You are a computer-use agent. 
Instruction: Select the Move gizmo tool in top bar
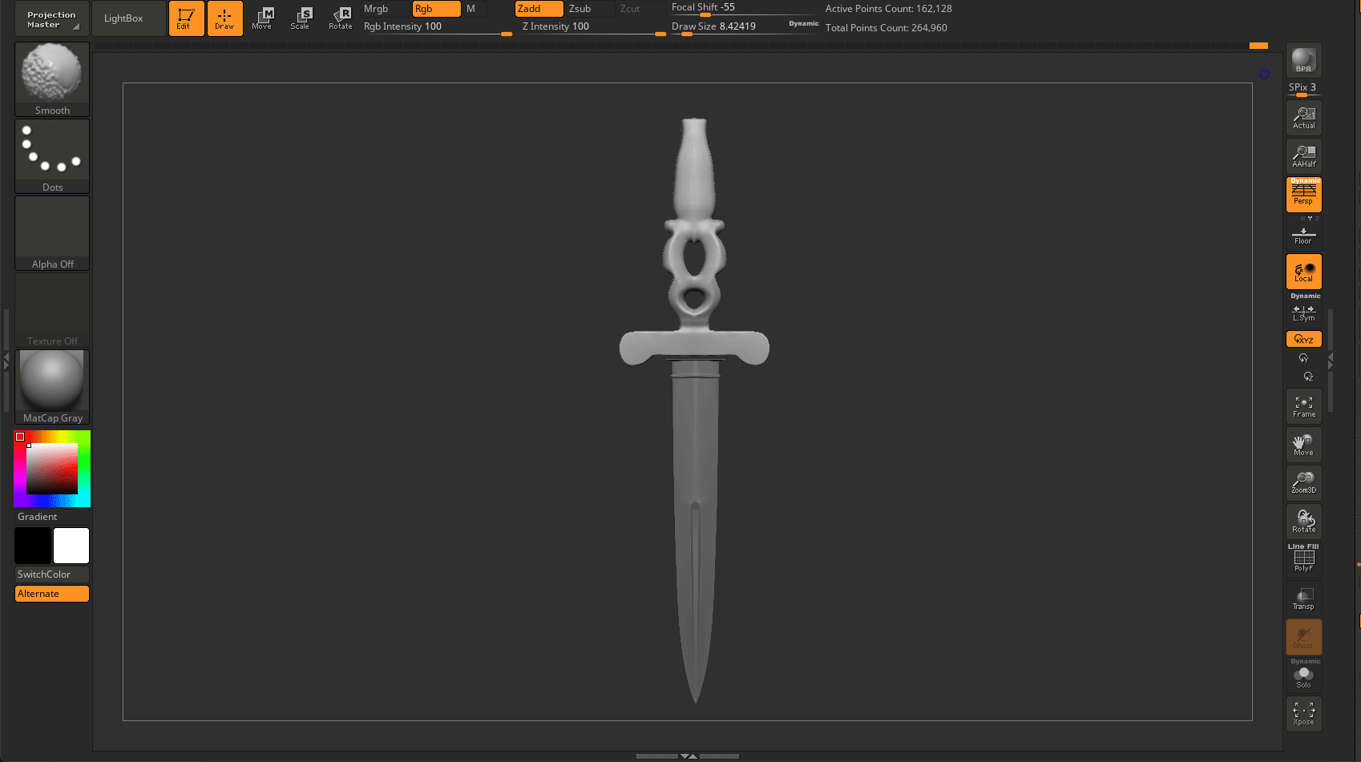[262, 18]
